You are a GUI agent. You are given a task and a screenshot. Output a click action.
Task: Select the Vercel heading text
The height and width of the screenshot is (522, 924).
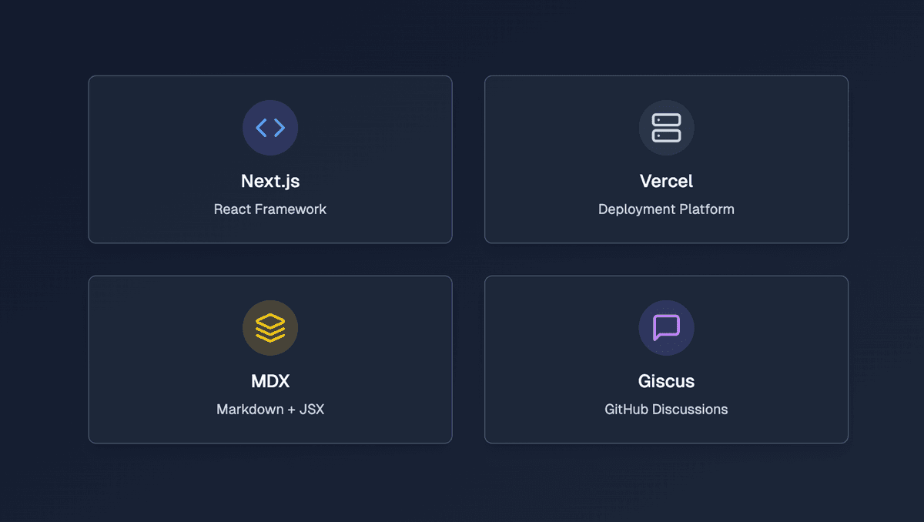click(666, 181)
